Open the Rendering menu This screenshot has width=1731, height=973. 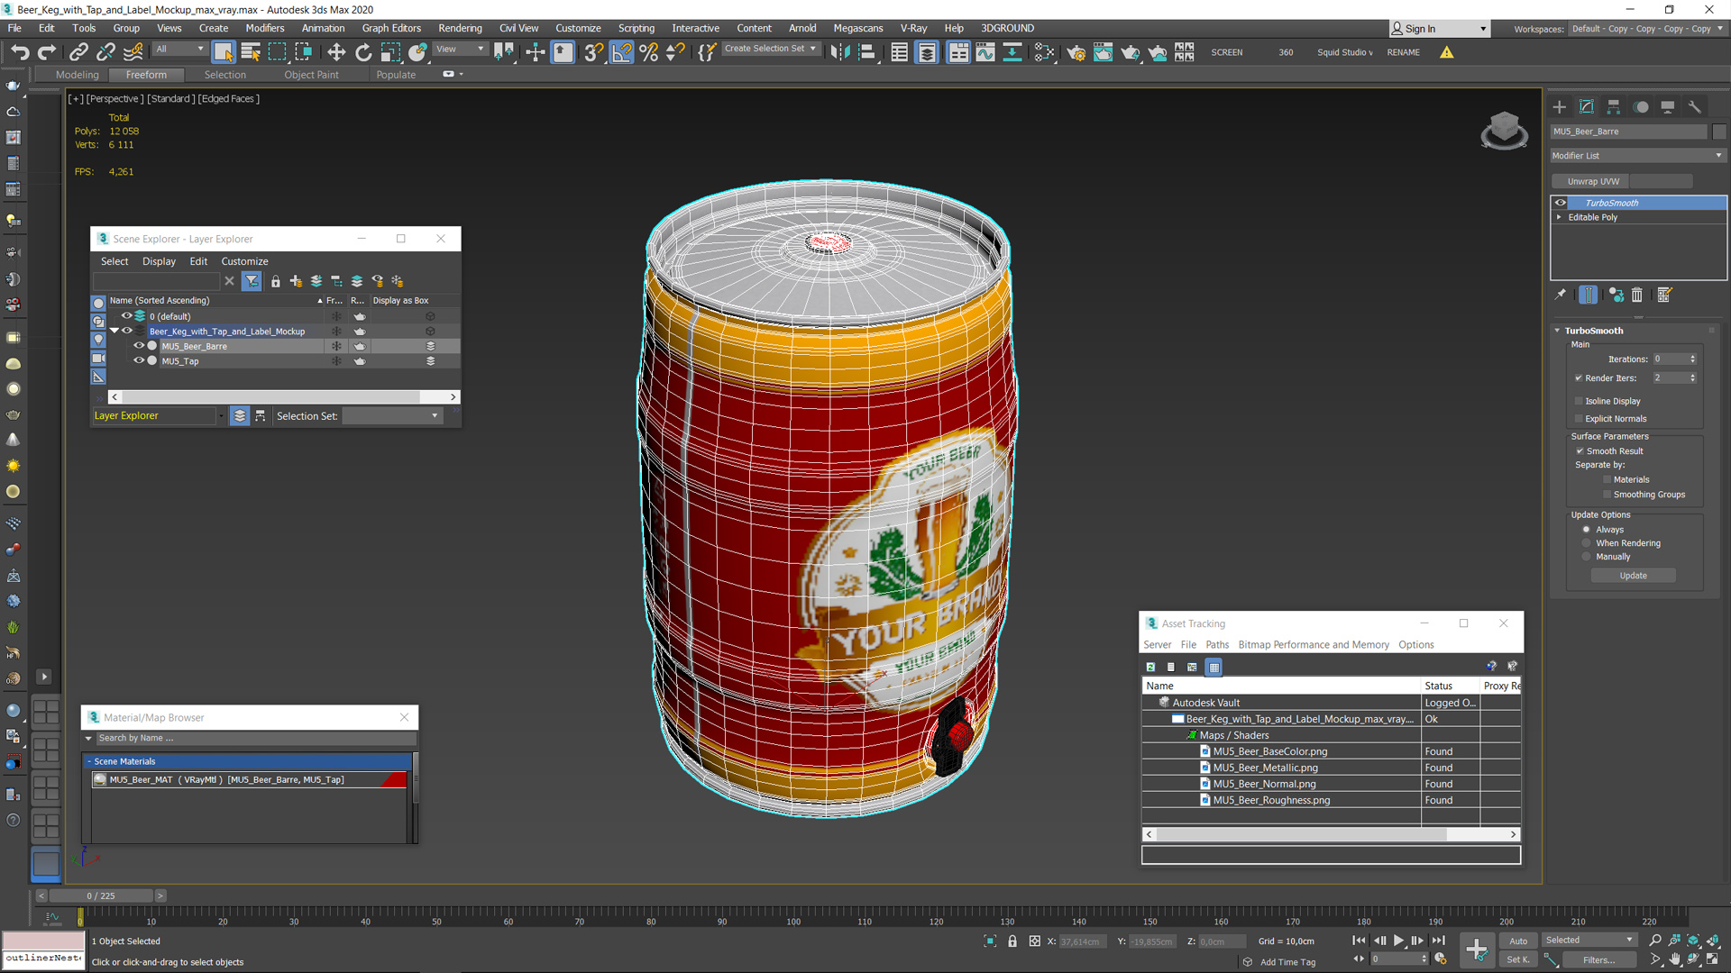point(460,28)
